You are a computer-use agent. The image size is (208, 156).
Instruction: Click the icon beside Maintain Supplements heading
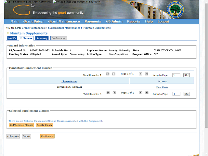pyautogui.click(x=8, y=33)
